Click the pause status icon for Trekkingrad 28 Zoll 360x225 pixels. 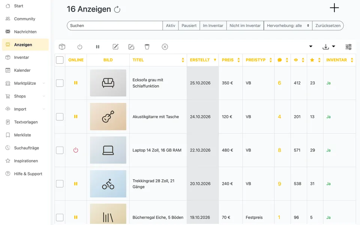coord(76,184)
